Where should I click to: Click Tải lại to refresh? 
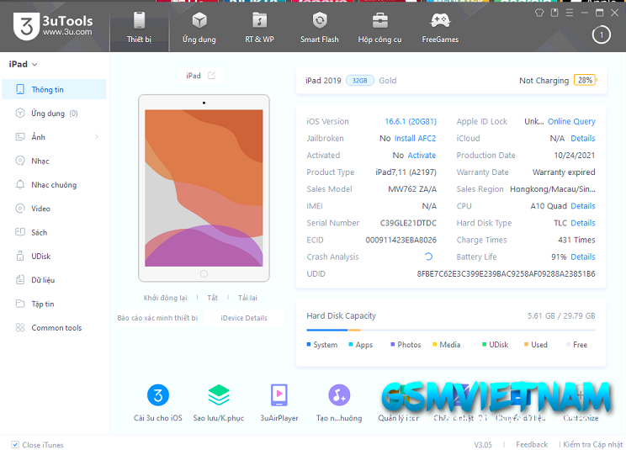(247, 298)
